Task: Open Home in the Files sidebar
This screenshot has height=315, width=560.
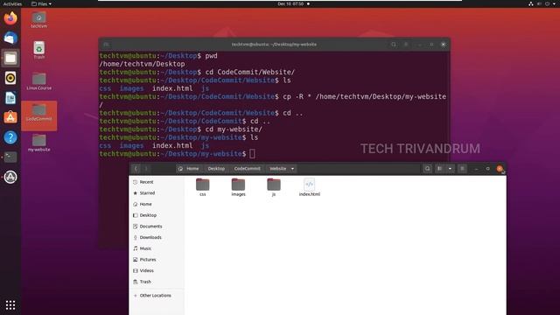Action: [157, 204]
